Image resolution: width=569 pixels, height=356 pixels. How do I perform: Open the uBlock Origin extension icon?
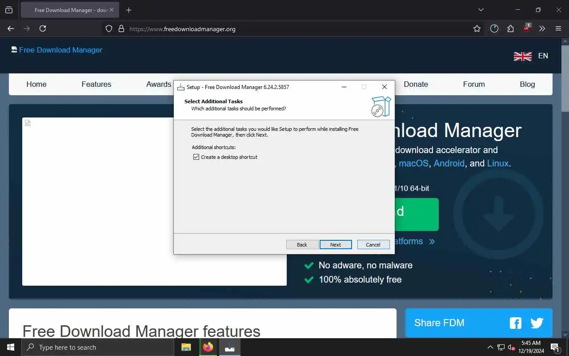526,28
